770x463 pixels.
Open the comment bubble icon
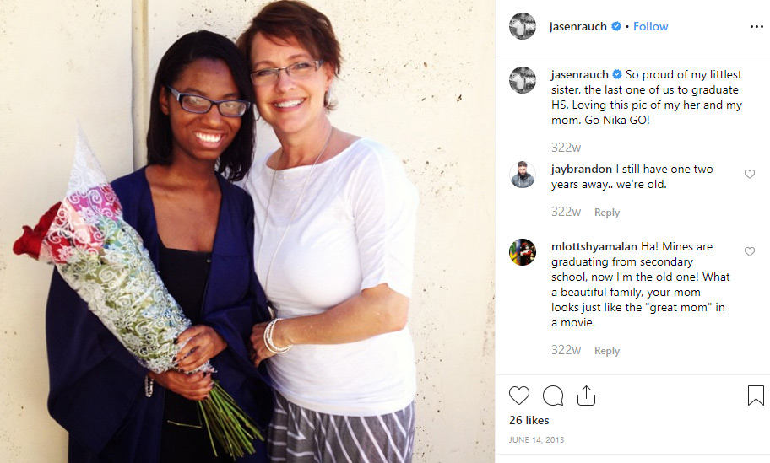coord(553,396)
